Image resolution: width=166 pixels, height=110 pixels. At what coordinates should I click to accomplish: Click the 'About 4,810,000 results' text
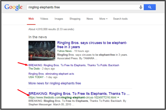(x=51, y=29)
